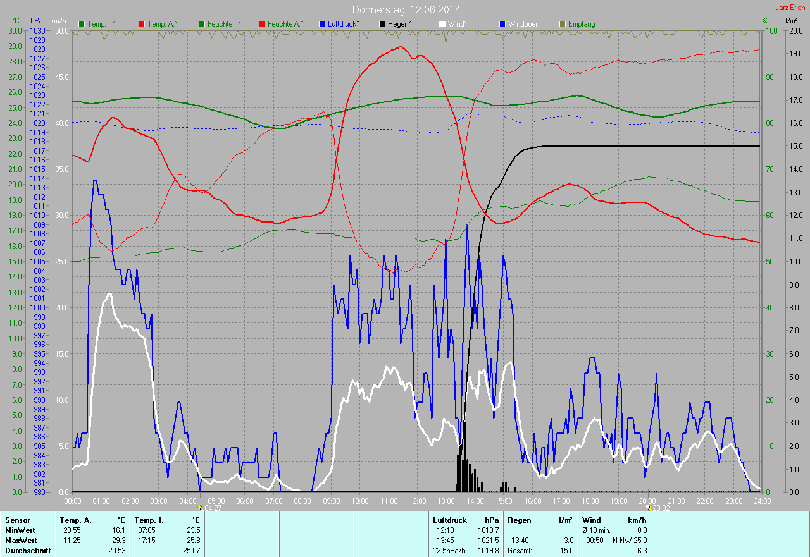
Task: Click the green Feuchte I. legend swatch
Action: click(x=202, y=24)
